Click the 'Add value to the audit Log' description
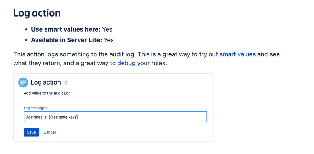314x154 pixels. pyautogui.click(x=47, y=93)
